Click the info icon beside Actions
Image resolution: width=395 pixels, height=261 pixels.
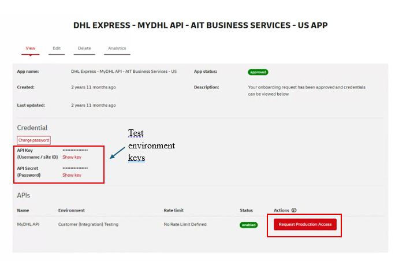[x=295, y=211]
